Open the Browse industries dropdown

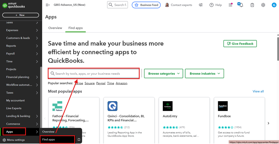coord(204,74)
